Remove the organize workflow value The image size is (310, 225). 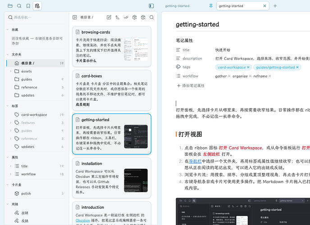pos(250,76)
